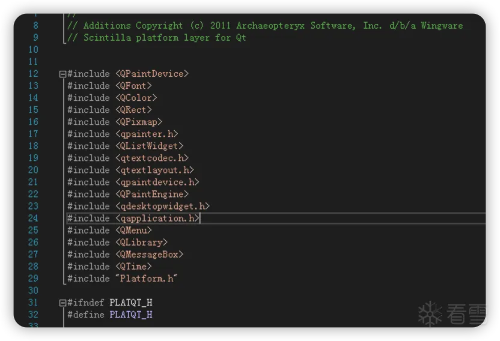
Task: Click the 看雪 watermark text
Action: [467, 314]
